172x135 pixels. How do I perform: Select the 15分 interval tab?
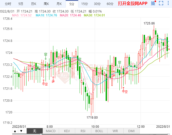[84, 4]
